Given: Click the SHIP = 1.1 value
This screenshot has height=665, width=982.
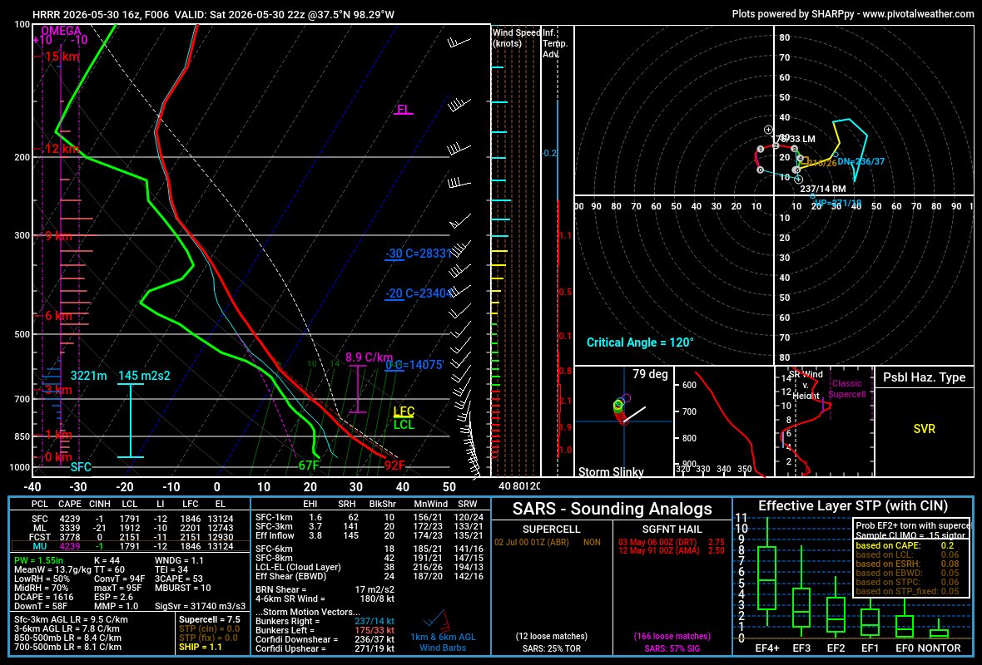Looking at the screenshot, I should pos(201,647).
